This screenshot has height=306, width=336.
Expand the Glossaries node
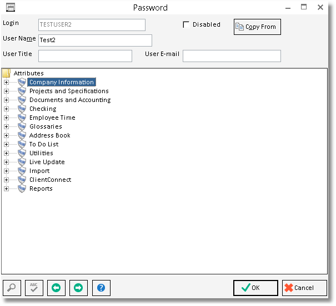click(6, 126)
